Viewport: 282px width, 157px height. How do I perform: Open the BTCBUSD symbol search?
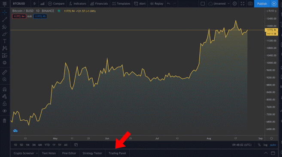(19, 4)
